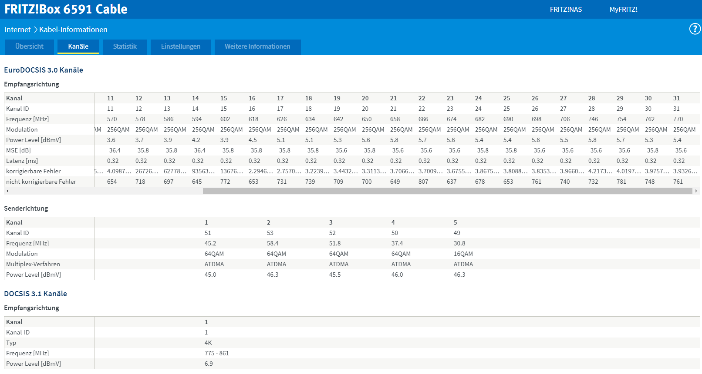This screenshot has width=702, height=374.
Task: Click the breadcrumb arrow before Kabel-Informationen
Action: [x=35, y=30]
